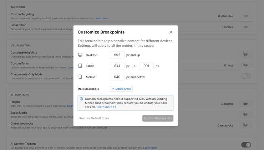Click the Desktop monitor icon
The image size is (264, 150).
point(80,55)
